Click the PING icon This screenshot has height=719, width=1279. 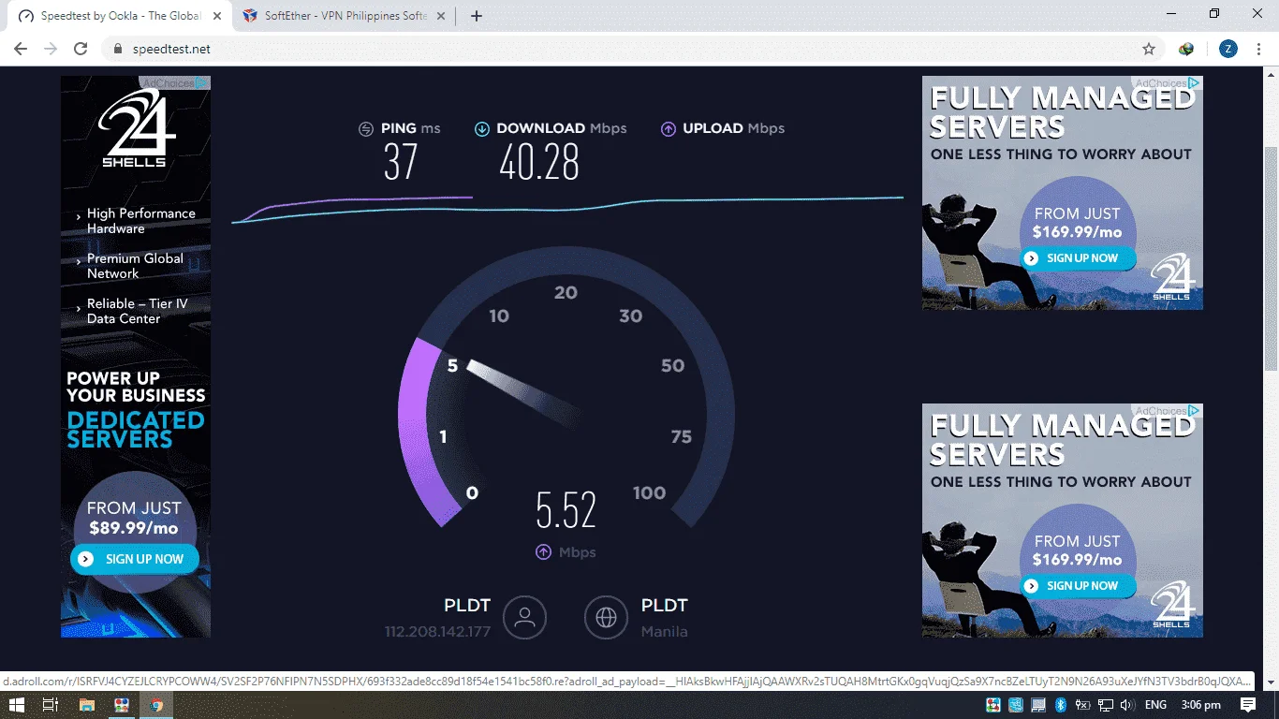[x=366, y=129]
